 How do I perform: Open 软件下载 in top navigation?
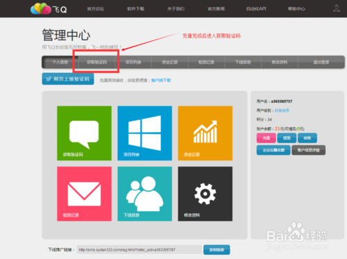point(136,9)
